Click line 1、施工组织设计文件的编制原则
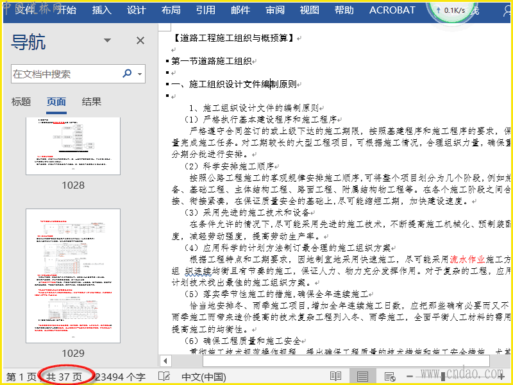The image size is (513, 385). pyautogui.click(x=254, y=108)
